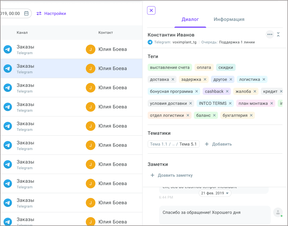
Task: Remove the баланс tag
Action: (x=214, y=115)
